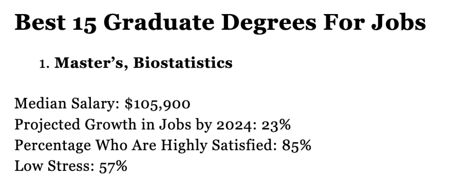Click the list number "1." marker
The image size is (461, 182).
coord(44,64)
